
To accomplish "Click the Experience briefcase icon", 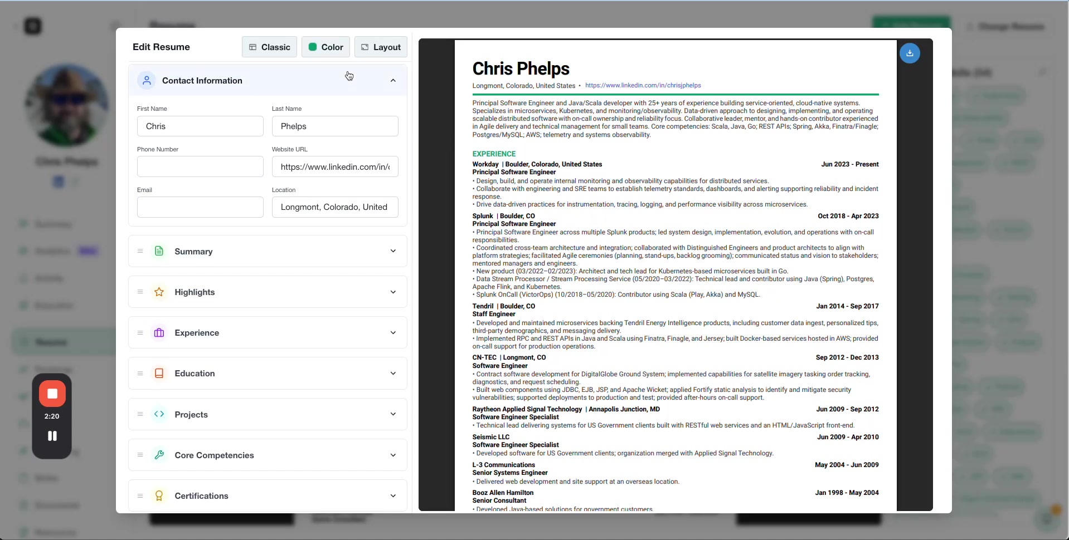I will pos(159,332).
